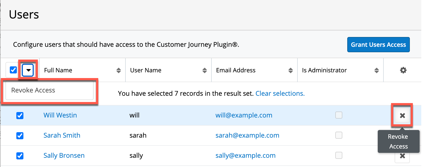Image resolution: width=424 pixels, height=167 pixels.
Task: Open the gear column settings icon
Action: (403, 70)
